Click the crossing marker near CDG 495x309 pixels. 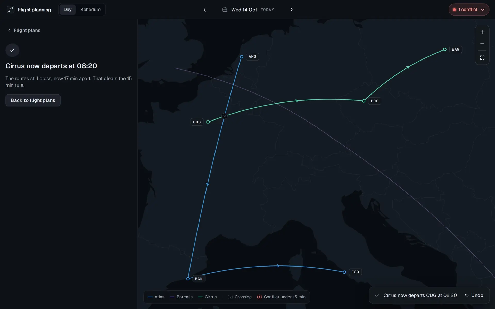point(224,116)
